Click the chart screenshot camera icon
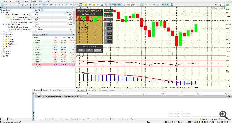 (x=171, y=5)
